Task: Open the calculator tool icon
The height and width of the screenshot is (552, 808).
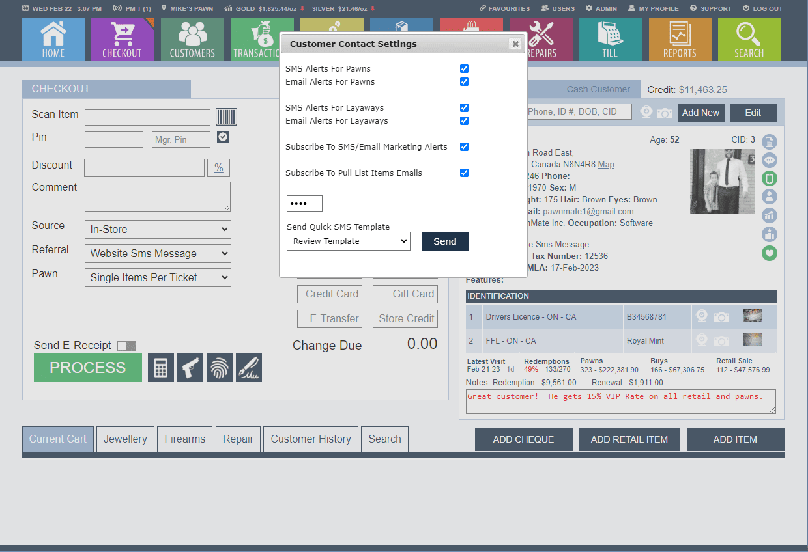Action: point(161,368)
